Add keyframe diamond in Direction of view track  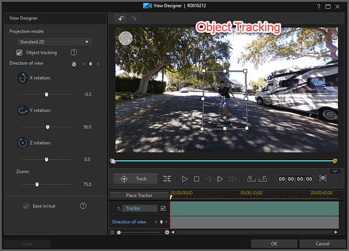pos(162,222)
